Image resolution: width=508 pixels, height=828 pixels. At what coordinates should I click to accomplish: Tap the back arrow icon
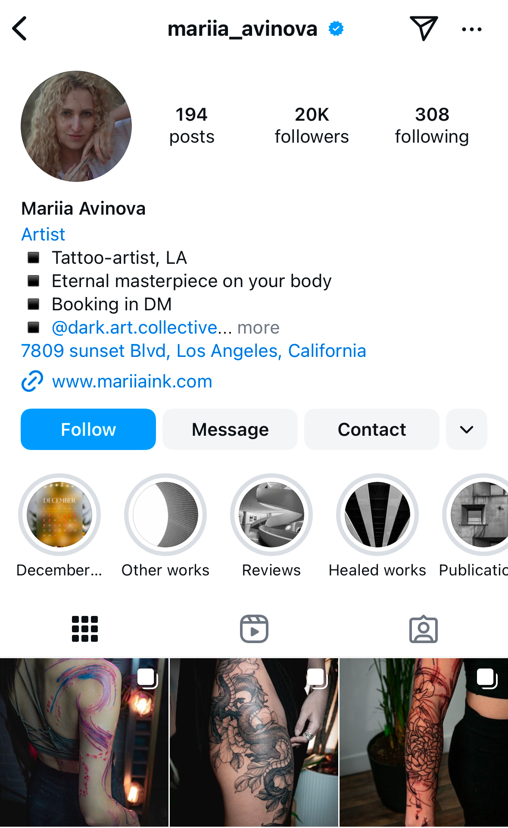[x=20, y=28]
